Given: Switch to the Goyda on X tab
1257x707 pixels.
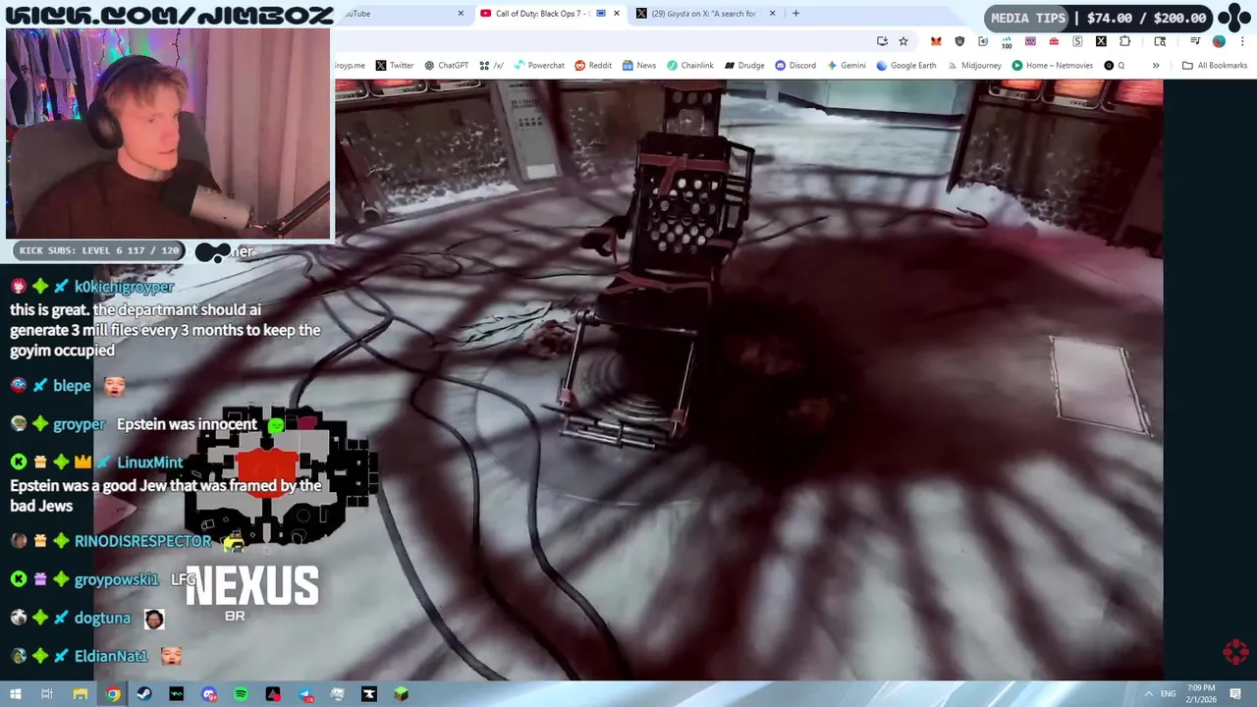Looking at the screenshot, I should (x=705, y=14).
